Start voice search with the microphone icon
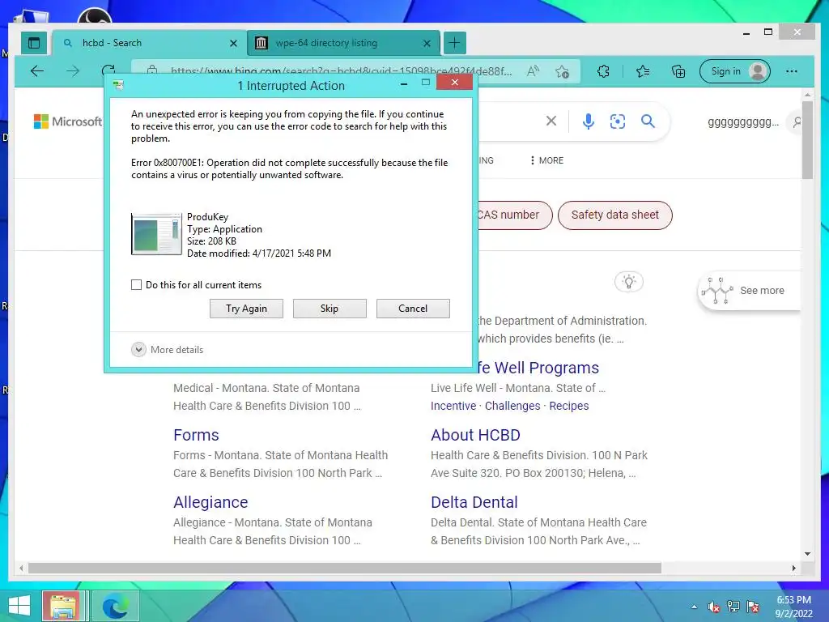The width and height of the screenshot is (829, 622). 588,121
